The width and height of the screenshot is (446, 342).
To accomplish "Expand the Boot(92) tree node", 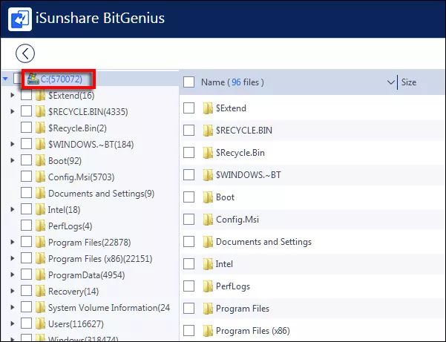I will click(x=12, y=160).
